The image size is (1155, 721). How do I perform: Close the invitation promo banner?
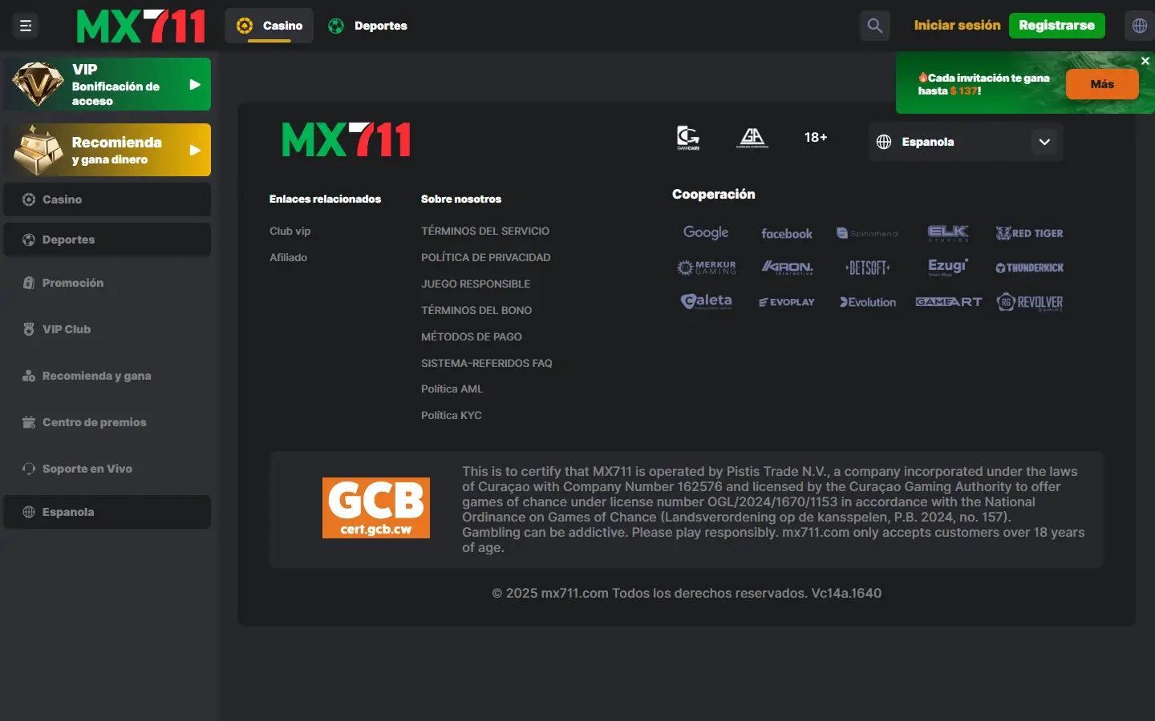1145,61
